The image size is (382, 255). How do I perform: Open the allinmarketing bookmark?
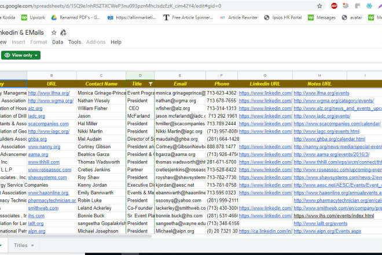[132, 17]
